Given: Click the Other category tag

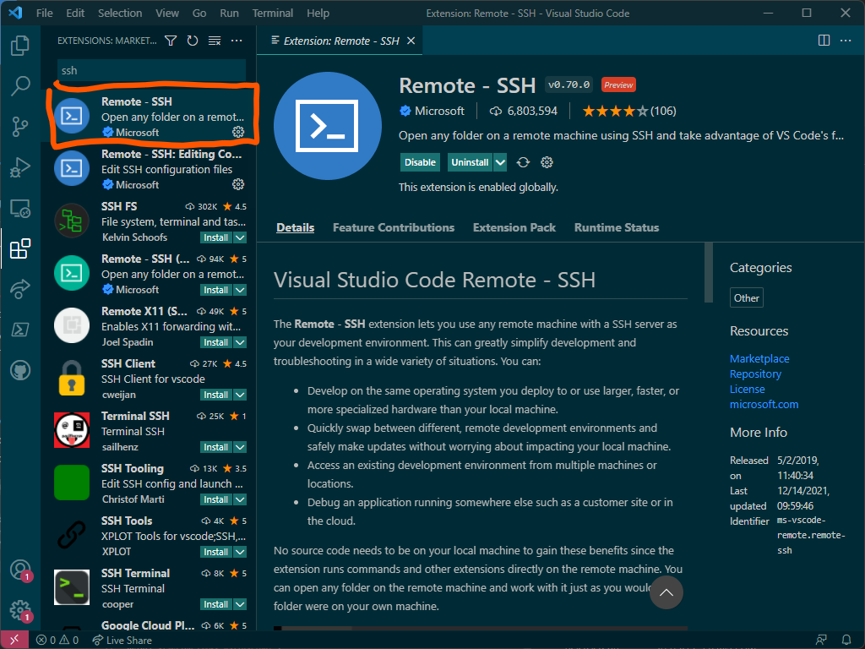Looking at the screenshot, I should click(x=747, y=297).
